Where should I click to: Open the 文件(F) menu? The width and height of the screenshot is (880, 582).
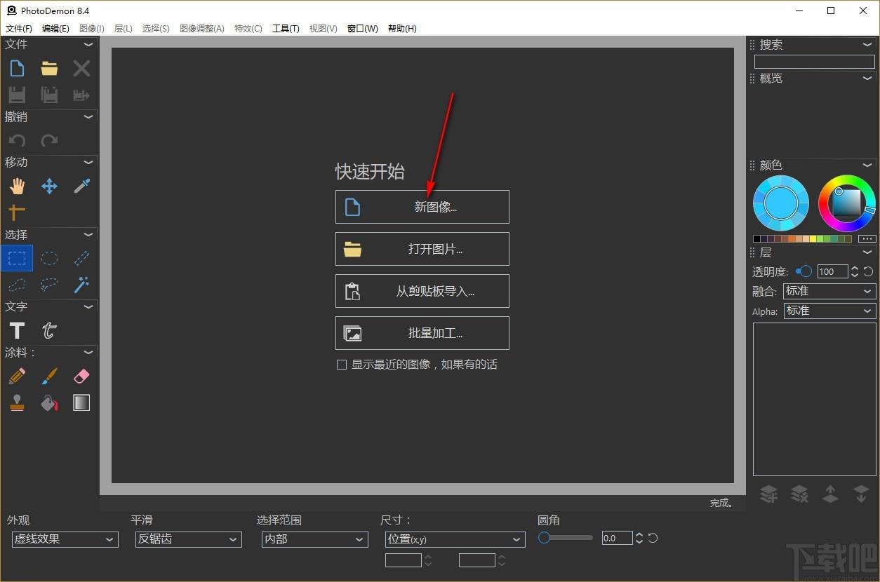click(19, 29)
